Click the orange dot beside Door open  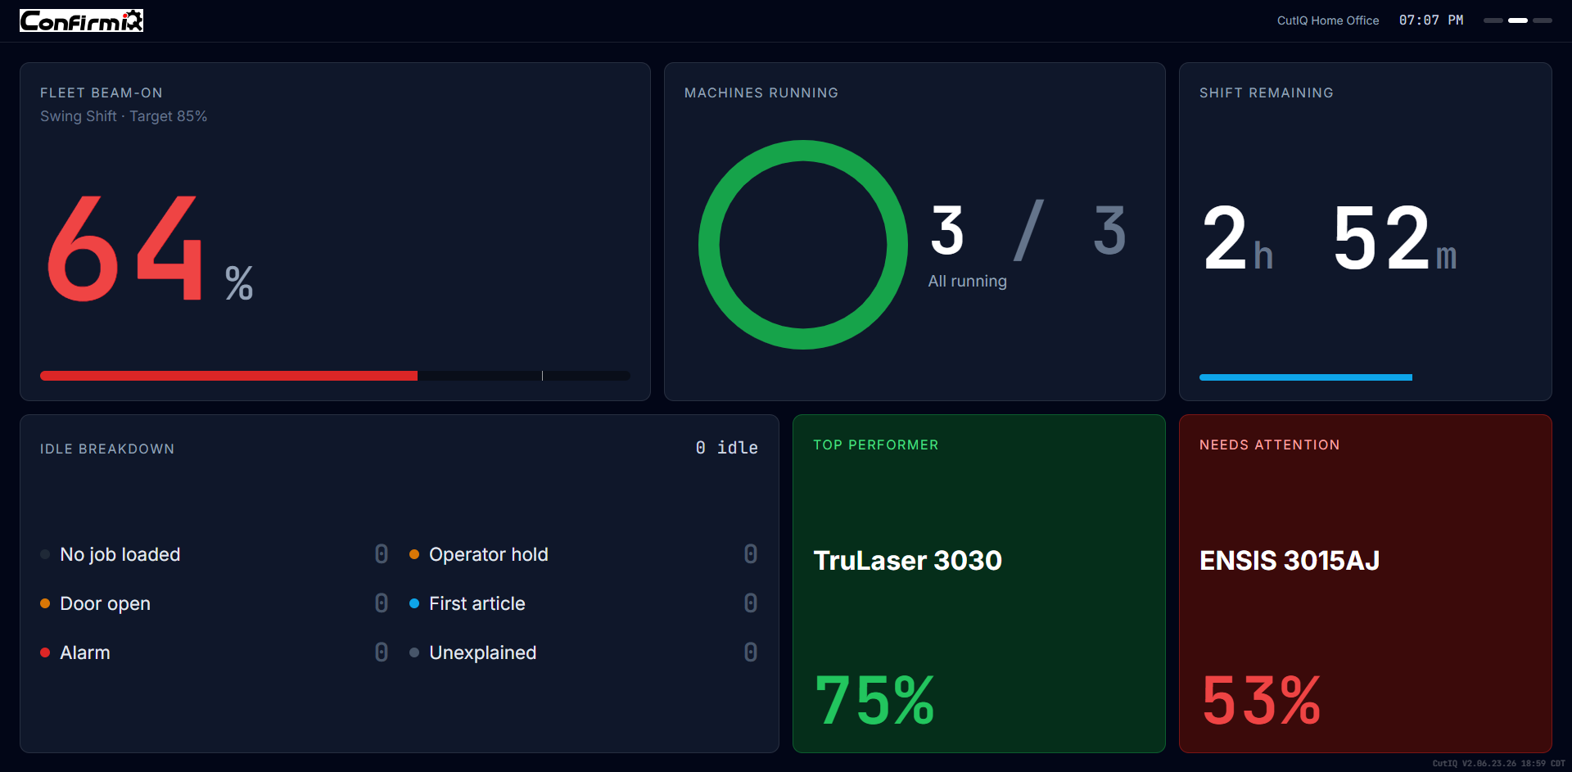[x=45, y=603]
